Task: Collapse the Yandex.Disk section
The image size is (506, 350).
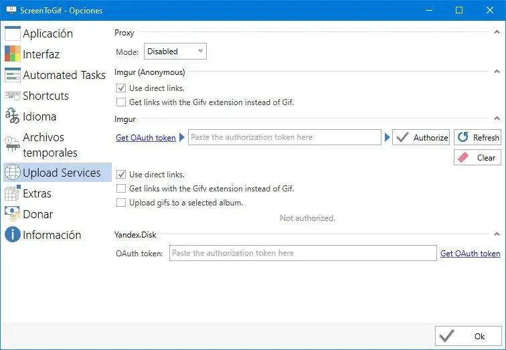Action: click(x=496, y=234)
